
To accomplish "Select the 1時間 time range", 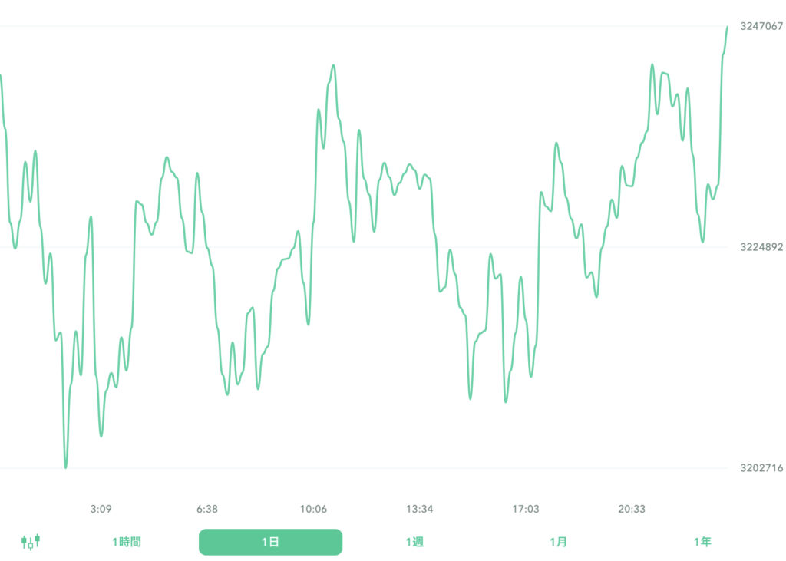I will pyautogui.click(x=126, y=542).
